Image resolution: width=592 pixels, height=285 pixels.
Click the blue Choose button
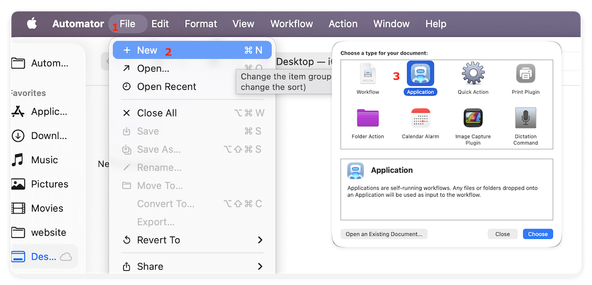[538, 234]
